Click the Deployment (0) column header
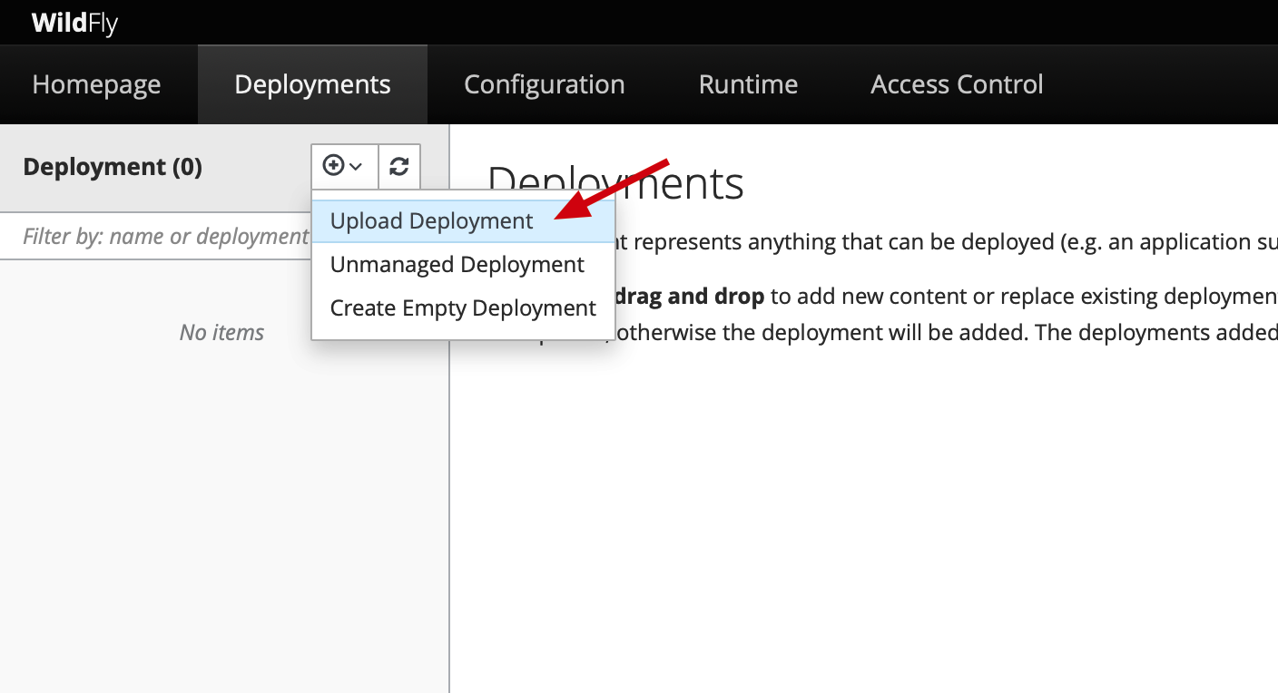This screenshot has width=1278, height=693. pyautogui.click(x=113, y=167)
